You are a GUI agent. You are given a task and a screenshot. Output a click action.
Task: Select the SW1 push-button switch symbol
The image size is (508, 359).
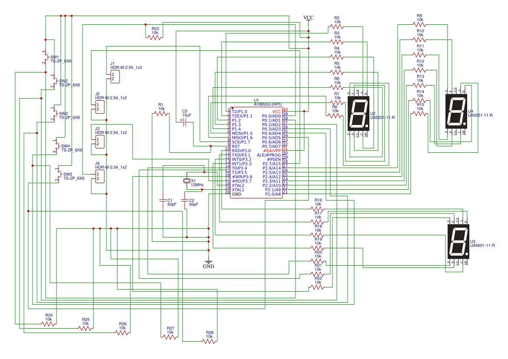click(x=46, y=57)
